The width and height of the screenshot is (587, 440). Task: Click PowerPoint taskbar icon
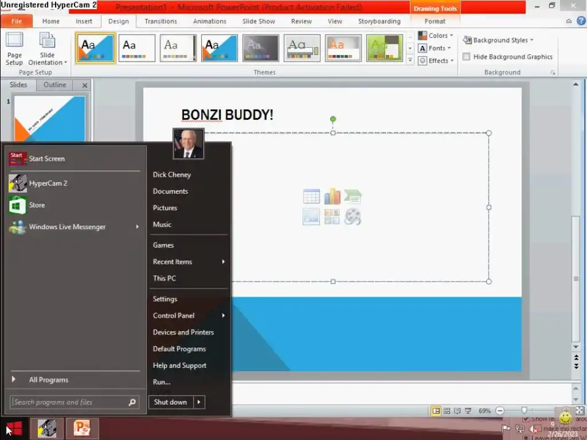point(83,429)
